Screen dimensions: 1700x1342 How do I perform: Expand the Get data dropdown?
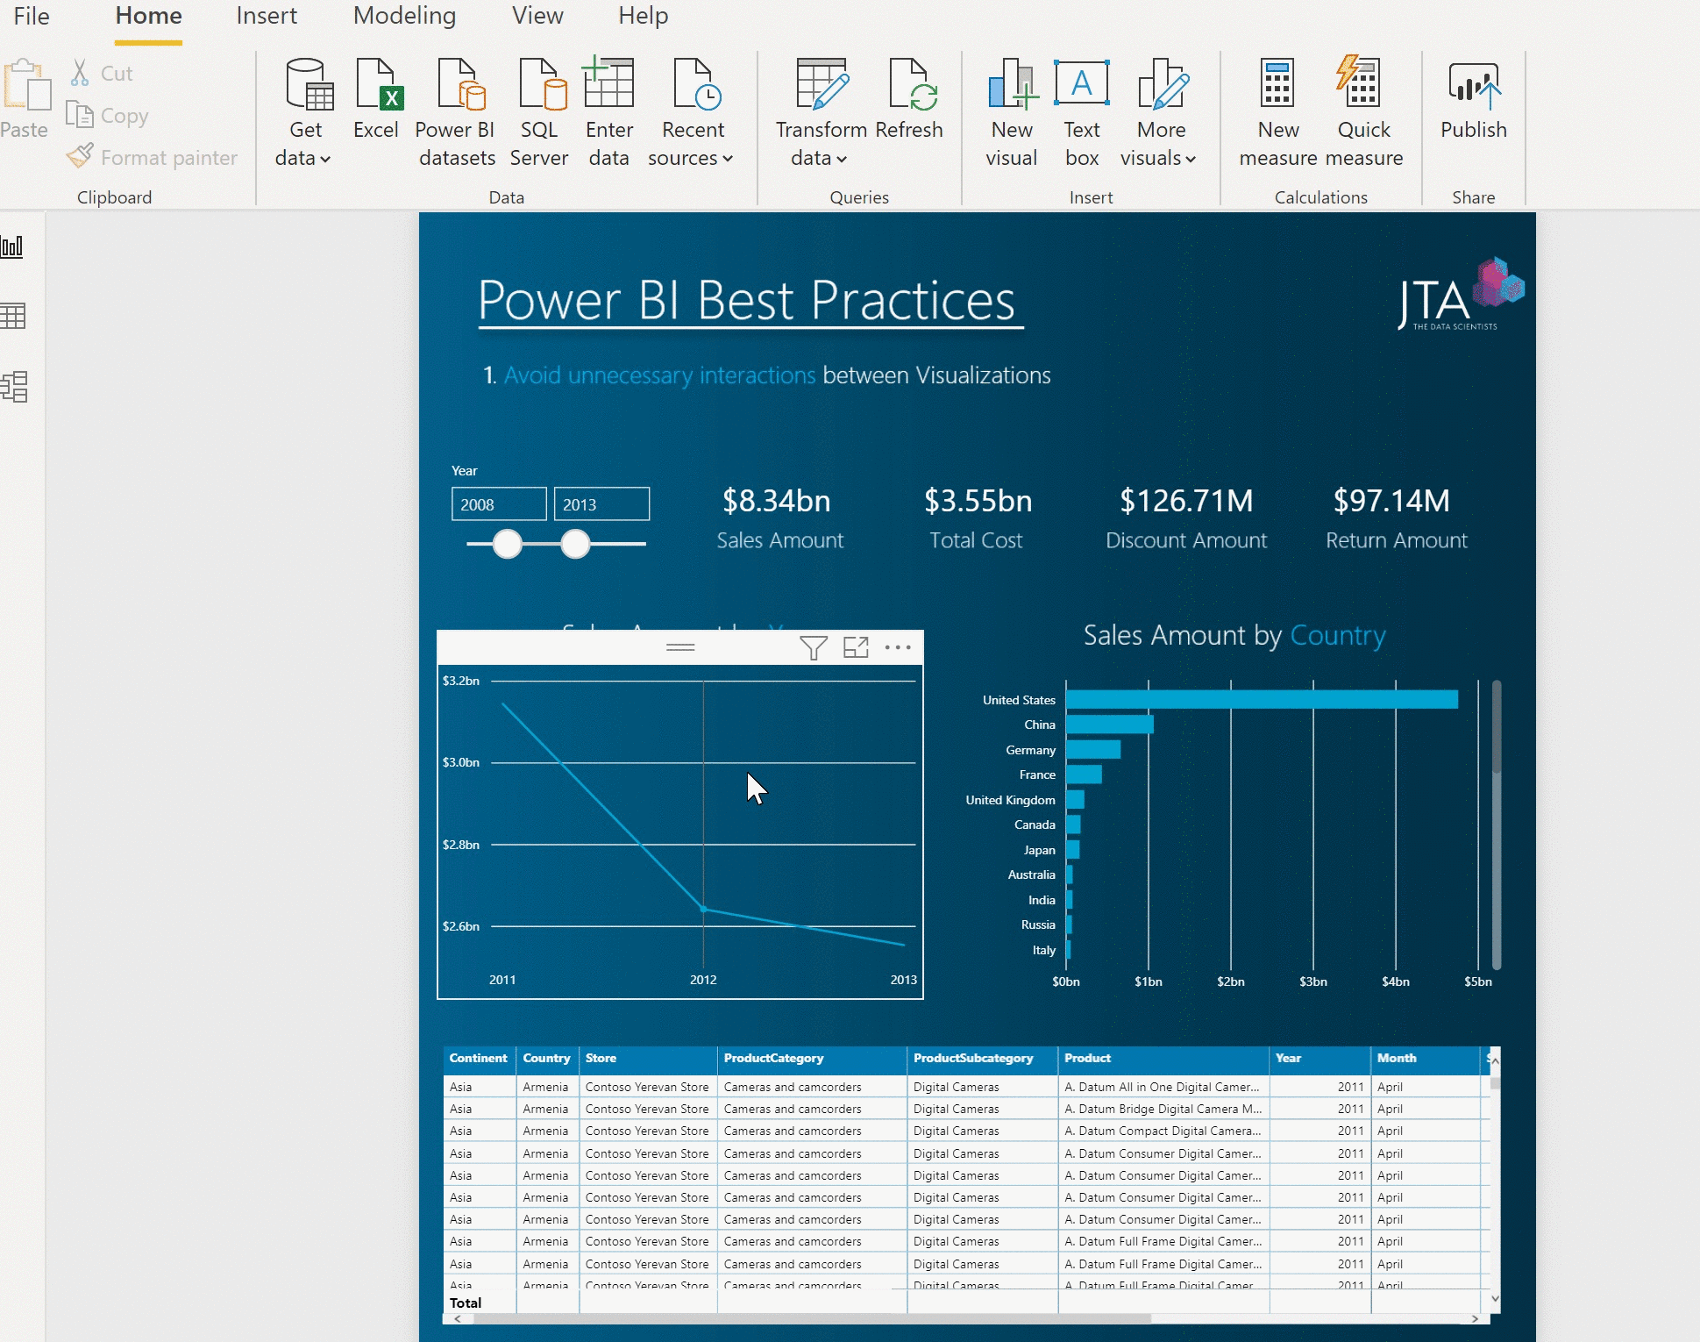325,160
